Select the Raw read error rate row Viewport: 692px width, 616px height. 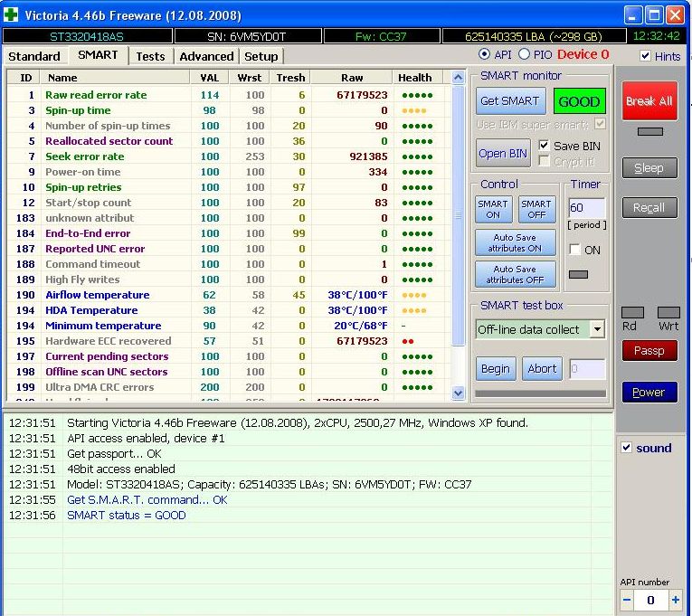click(x=229, y=95)
